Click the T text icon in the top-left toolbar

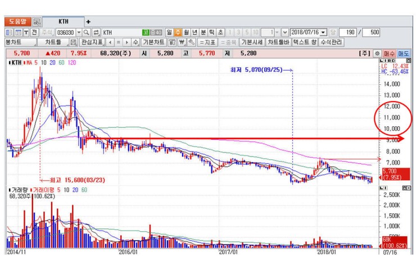tap(26, 33)
